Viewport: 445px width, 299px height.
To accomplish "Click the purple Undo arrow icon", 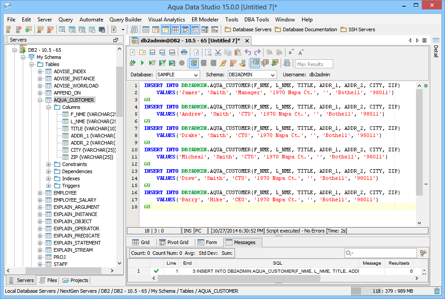I will click(248, 52).
